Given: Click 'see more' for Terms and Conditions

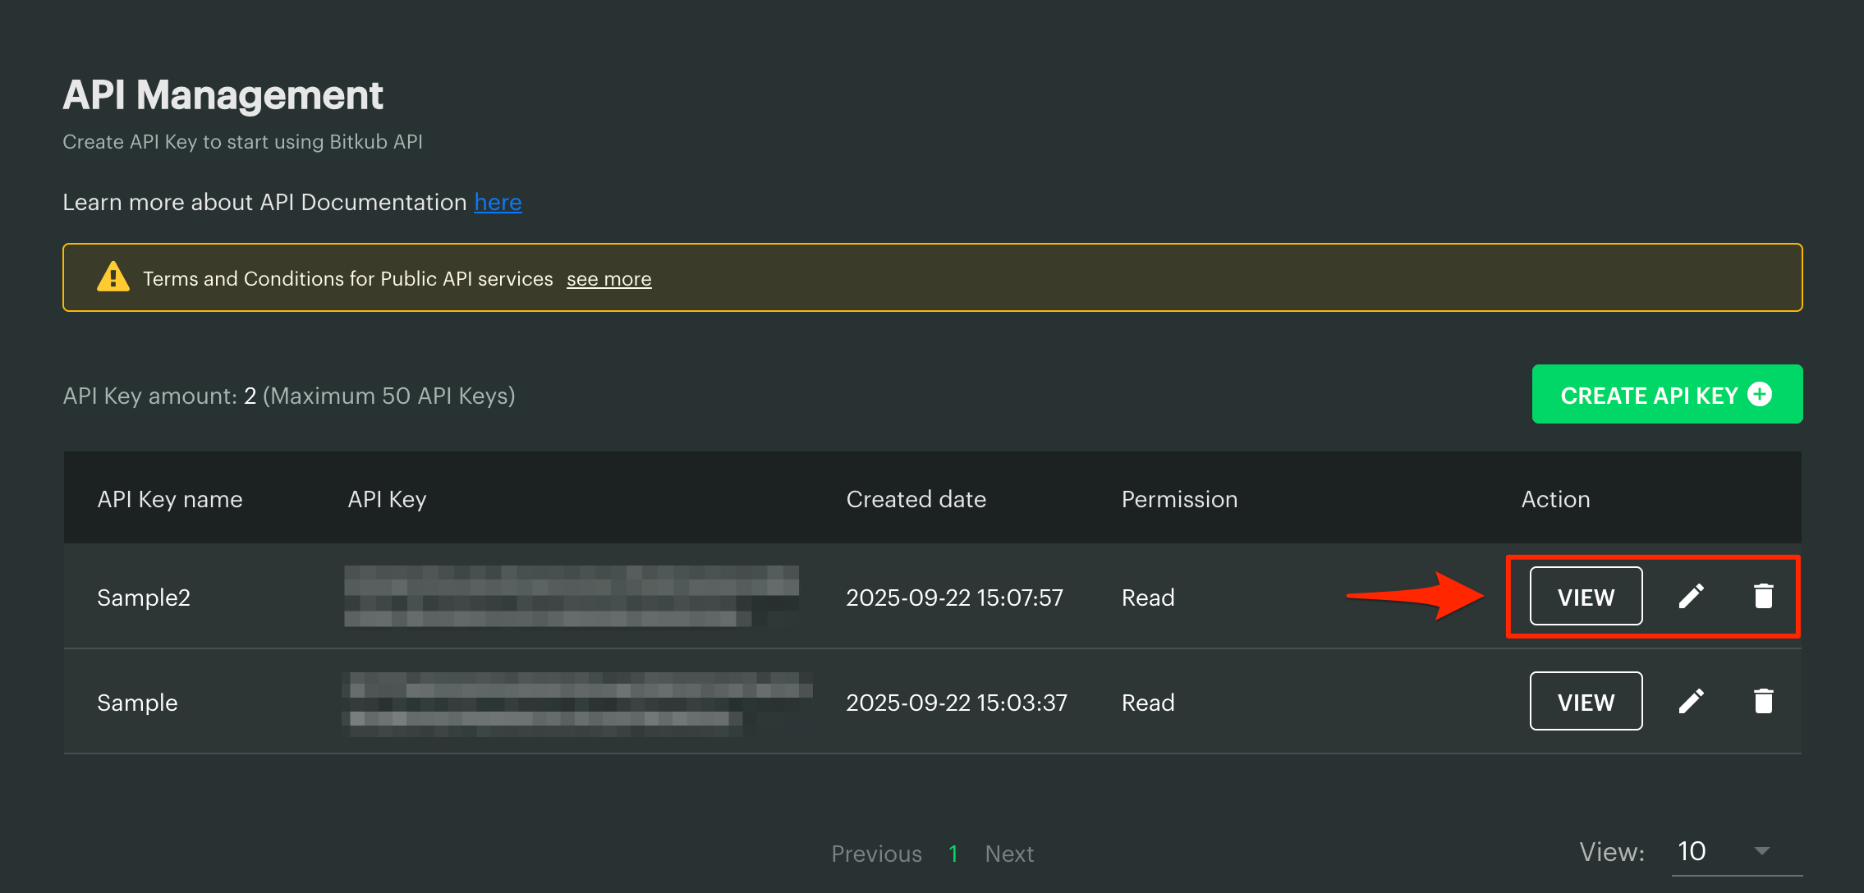Looking at the screenshot, I should (x=608, y=279).
